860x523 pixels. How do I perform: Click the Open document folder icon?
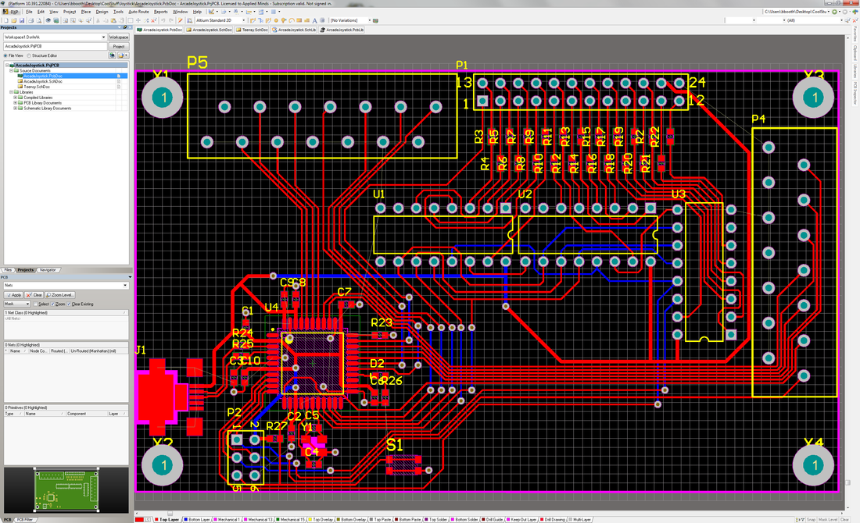(x=14, y=20)
